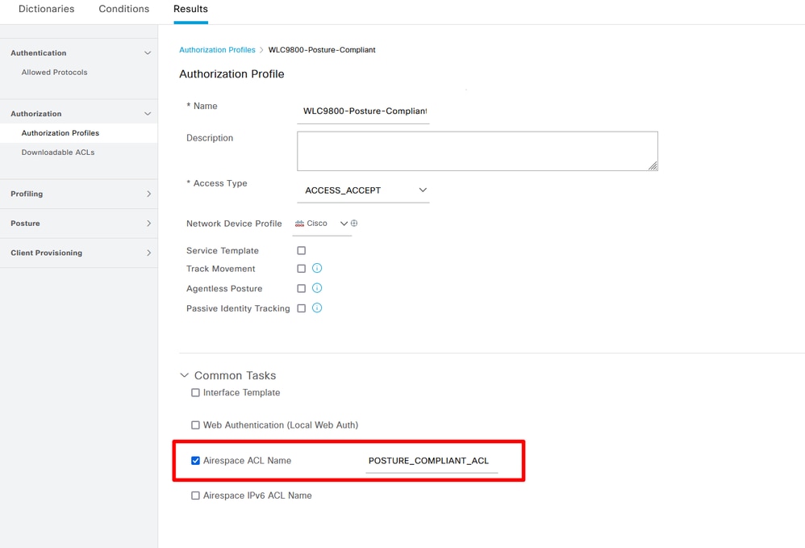Click the Description field resize handle
The width and height of the screenshot is (805, 548).
coord(653,165)
